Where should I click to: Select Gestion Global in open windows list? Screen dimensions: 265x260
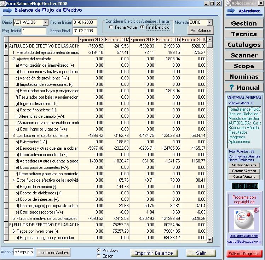244,114
